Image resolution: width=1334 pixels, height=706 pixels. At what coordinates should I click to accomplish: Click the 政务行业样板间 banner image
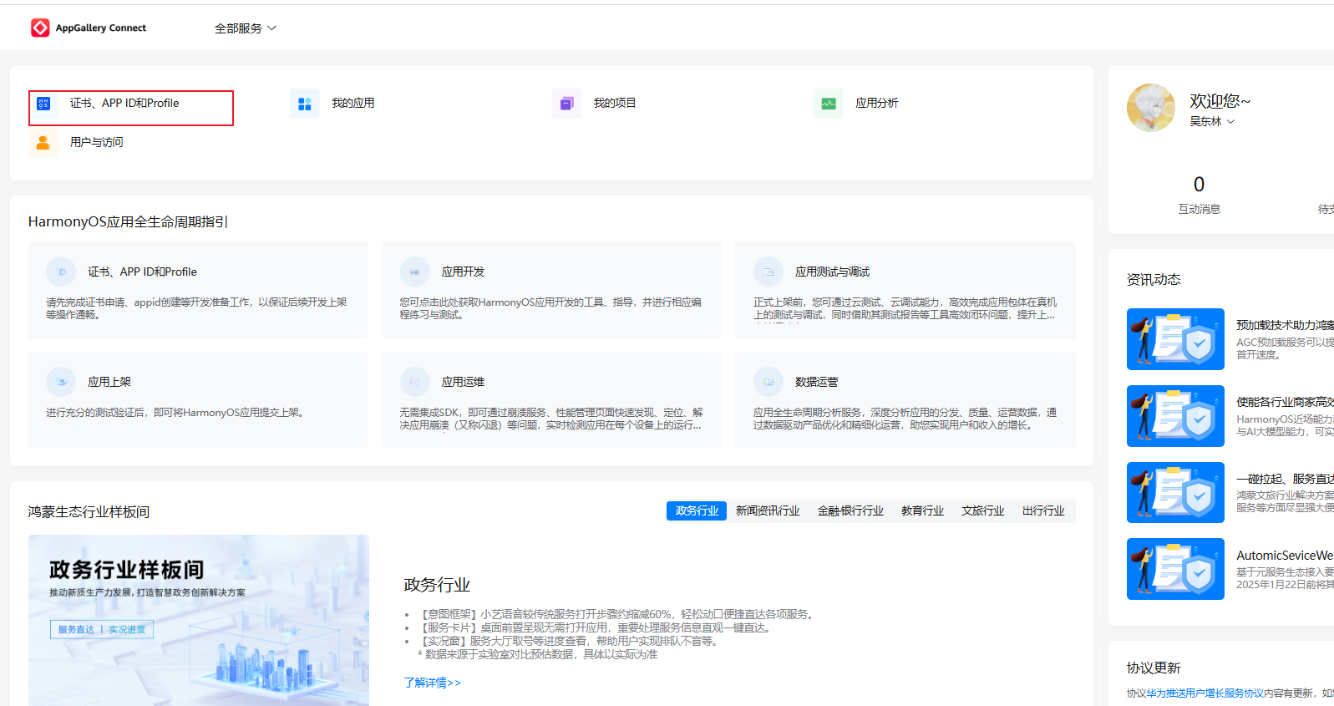199,620
